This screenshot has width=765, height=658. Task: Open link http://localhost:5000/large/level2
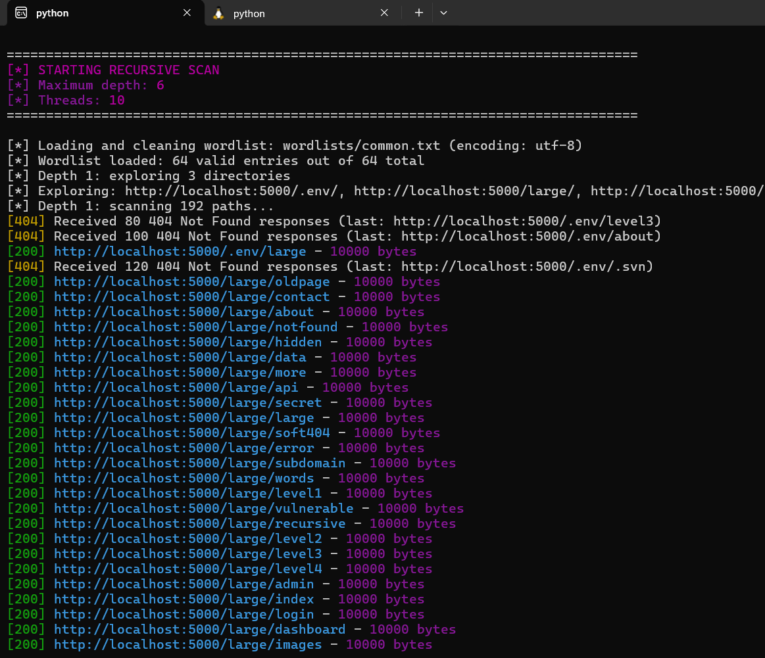(188, 538)
